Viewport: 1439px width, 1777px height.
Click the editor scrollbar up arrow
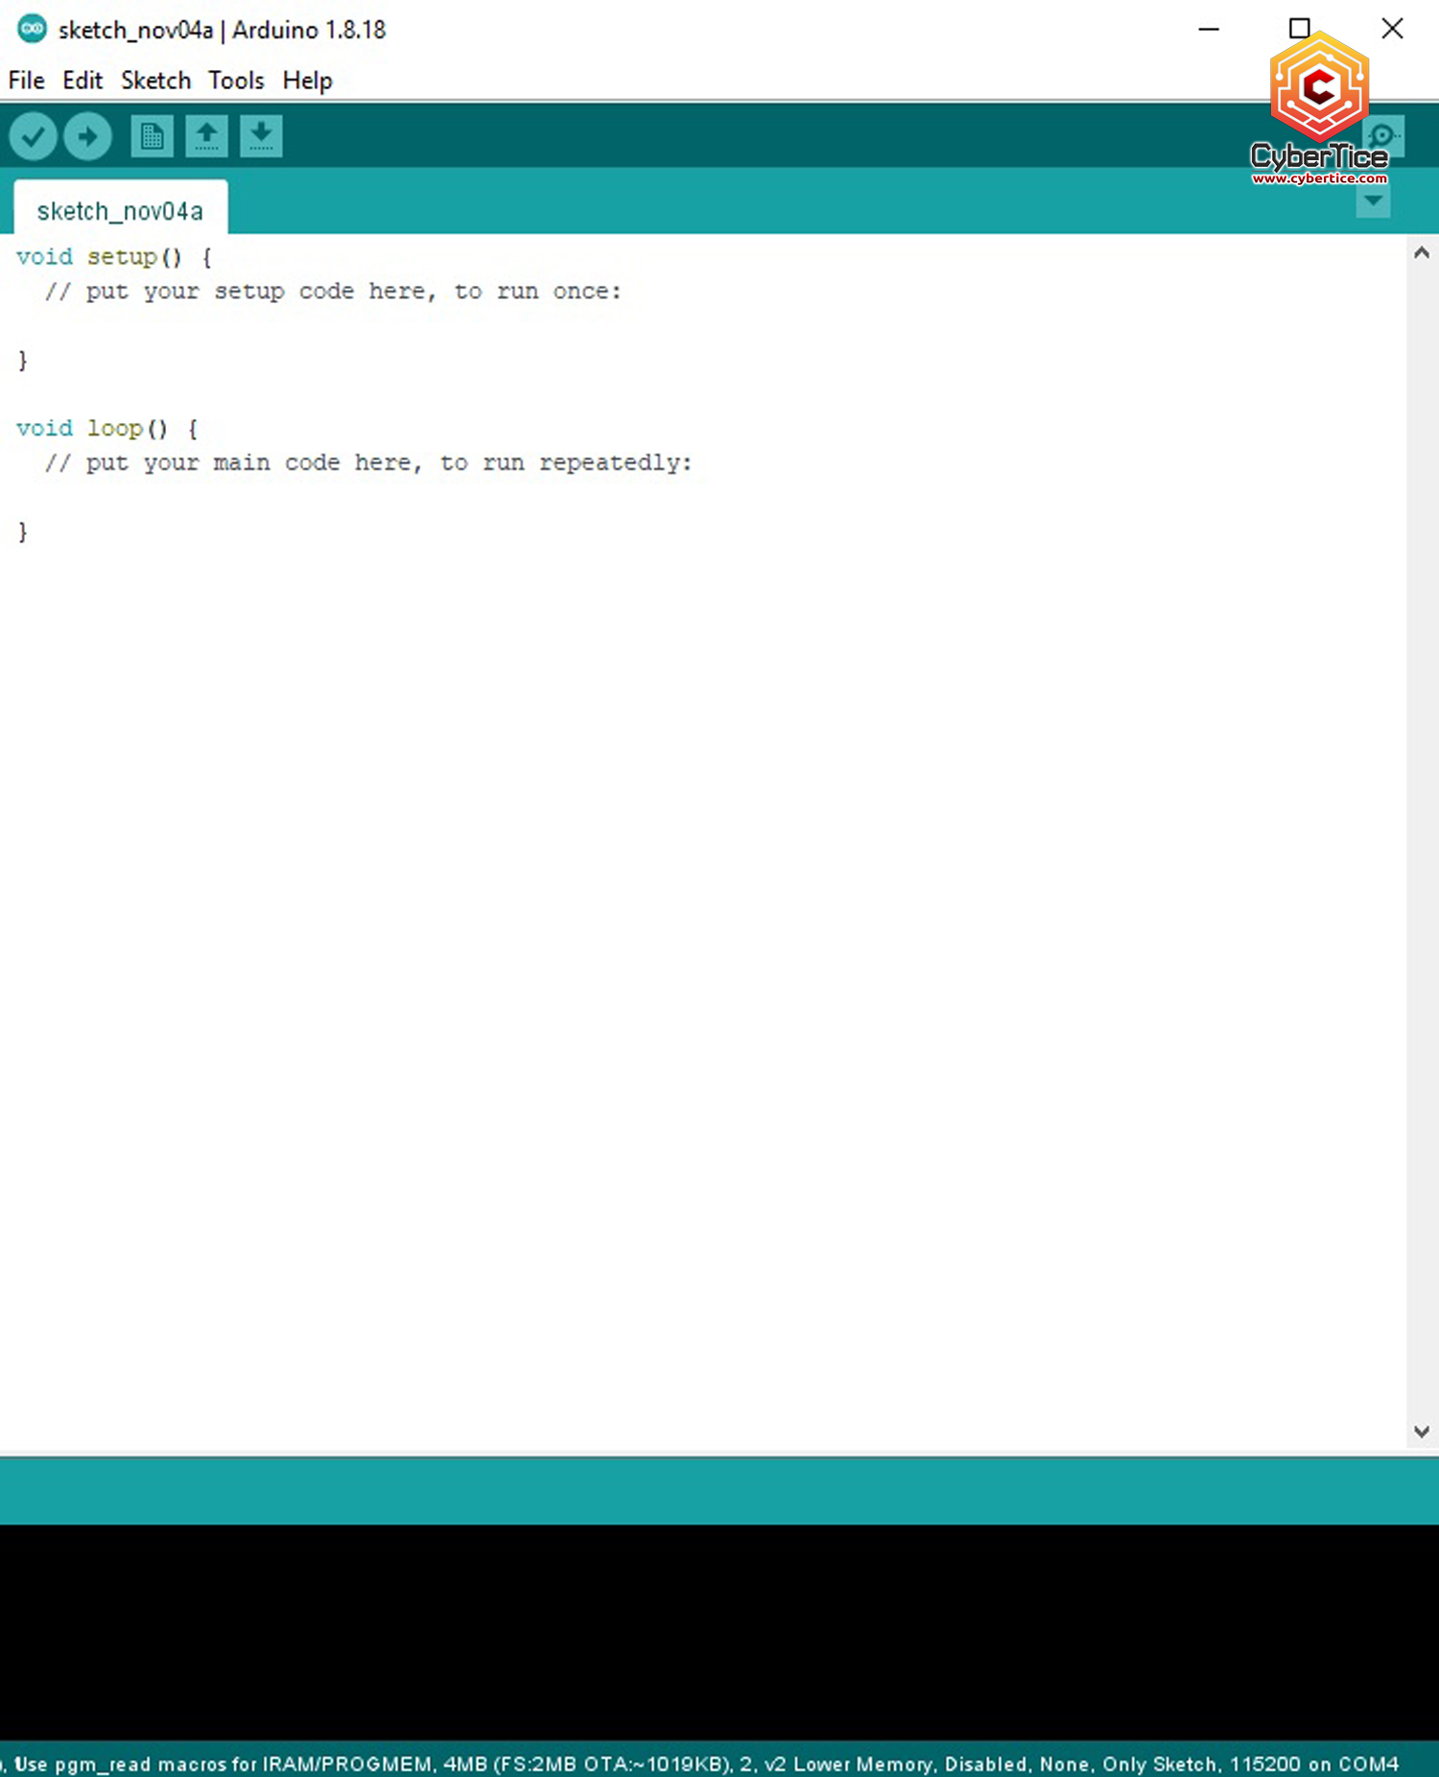[1422, 253]
